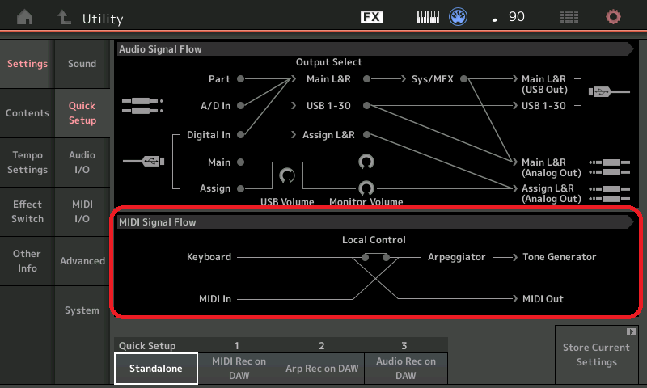Click the Monitor Volume knob
The width and height of the screenshot is (647, 388).
click(366, 188)
